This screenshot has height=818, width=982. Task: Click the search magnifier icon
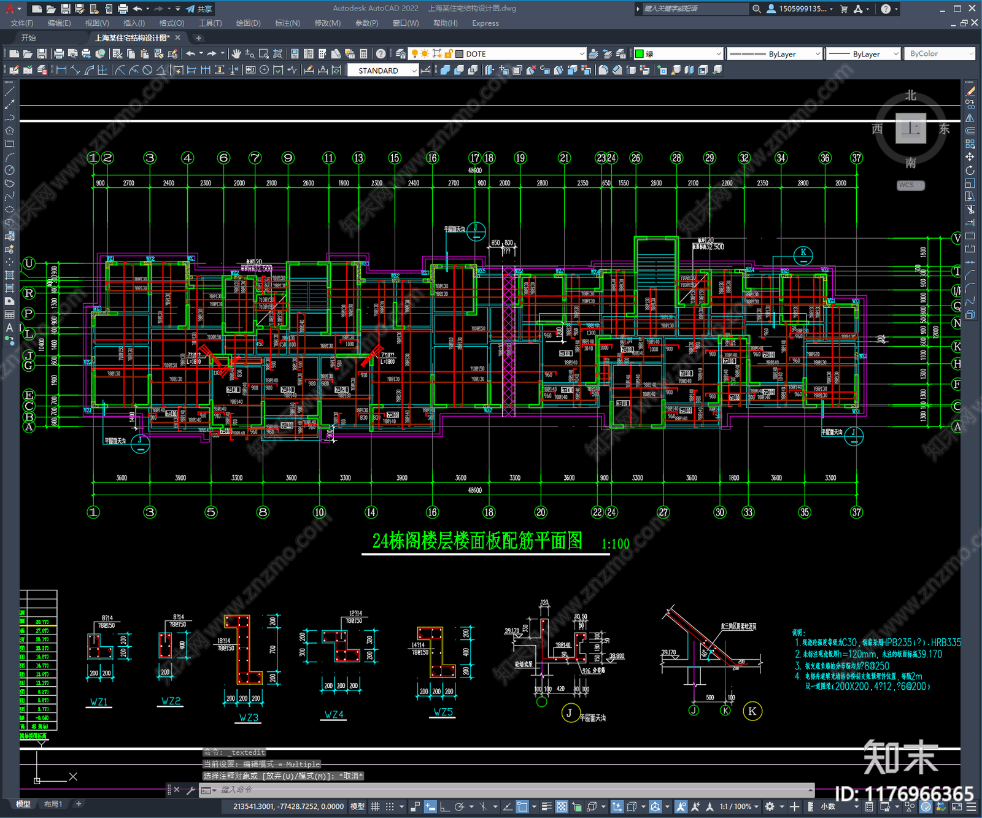click(x=757, y=9)
